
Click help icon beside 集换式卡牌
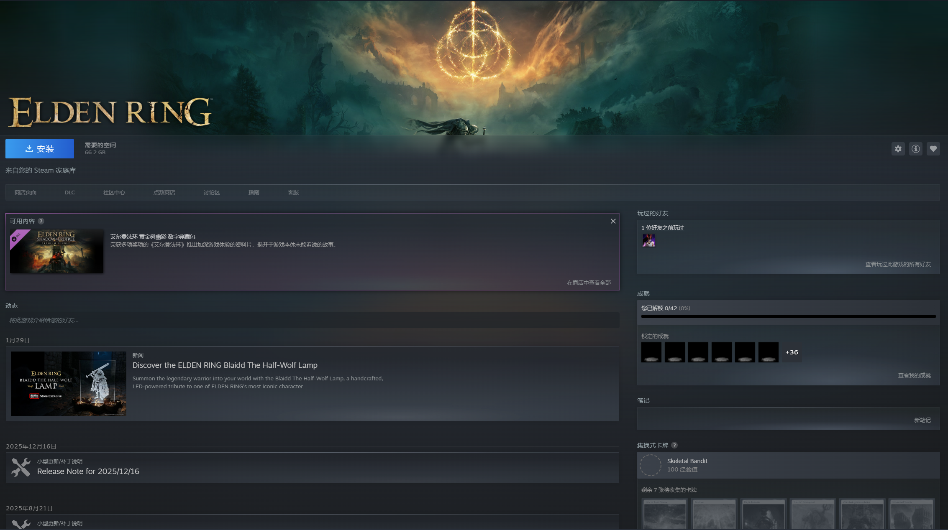(674, 445)
